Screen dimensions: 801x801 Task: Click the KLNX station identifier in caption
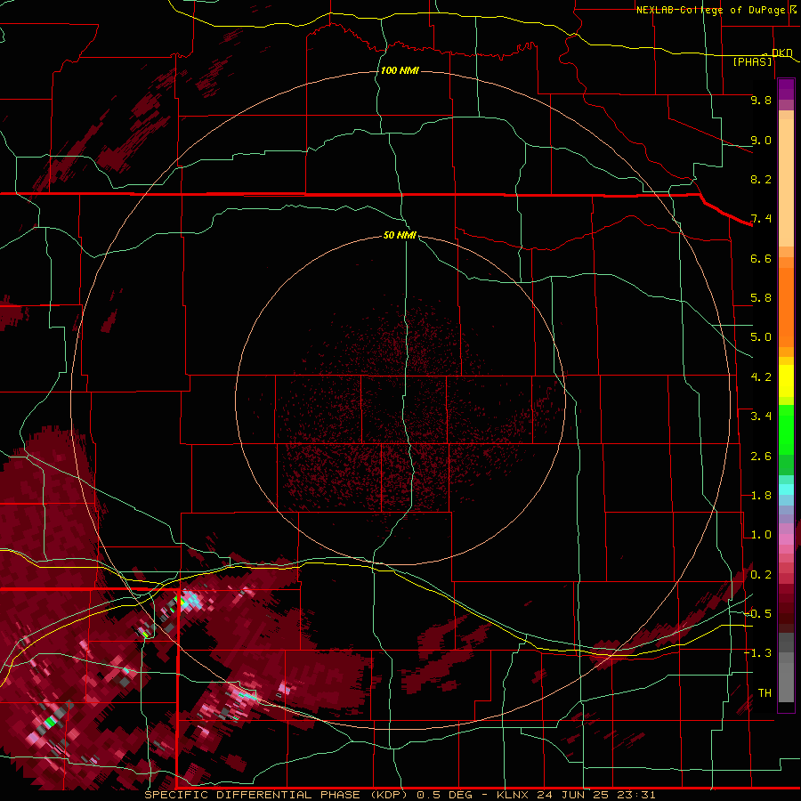tap(514, 795)
